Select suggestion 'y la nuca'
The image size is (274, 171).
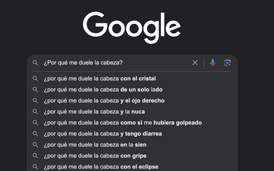click(x=95, y=111)
